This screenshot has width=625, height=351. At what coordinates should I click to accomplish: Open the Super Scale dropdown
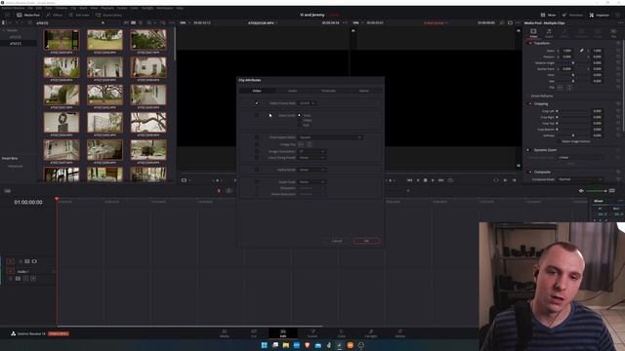point(312,182)
